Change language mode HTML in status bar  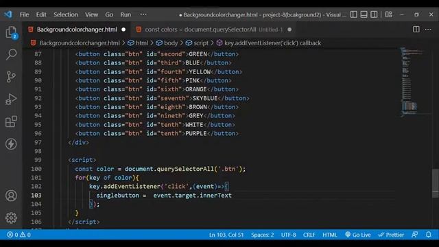[x=329, y=235]
